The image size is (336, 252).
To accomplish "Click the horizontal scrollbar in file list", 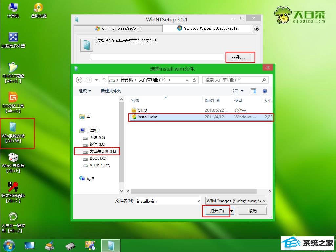I will 194,191.
